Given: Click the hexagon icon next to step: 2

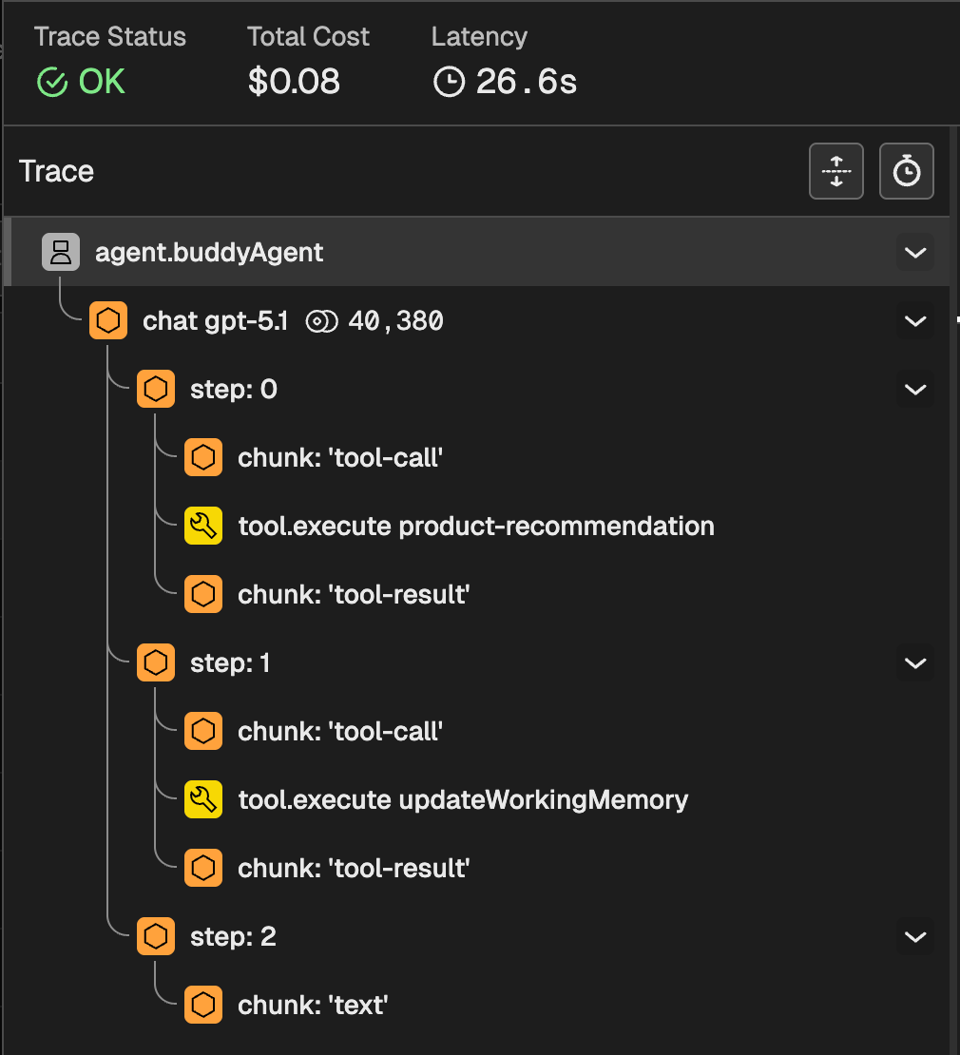Looking at the screenshot, I should point(156,936).
